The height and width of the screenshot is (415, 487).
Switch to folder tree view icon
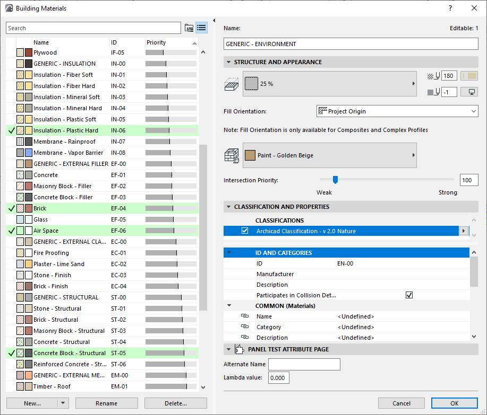189,28
